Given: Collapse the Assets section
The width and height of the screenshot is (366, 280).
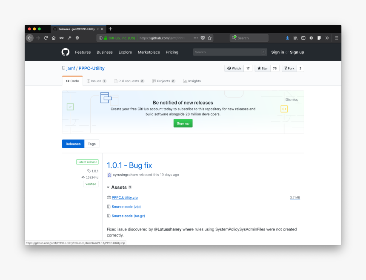Looking at the screenshot, I should pos(119,187).
